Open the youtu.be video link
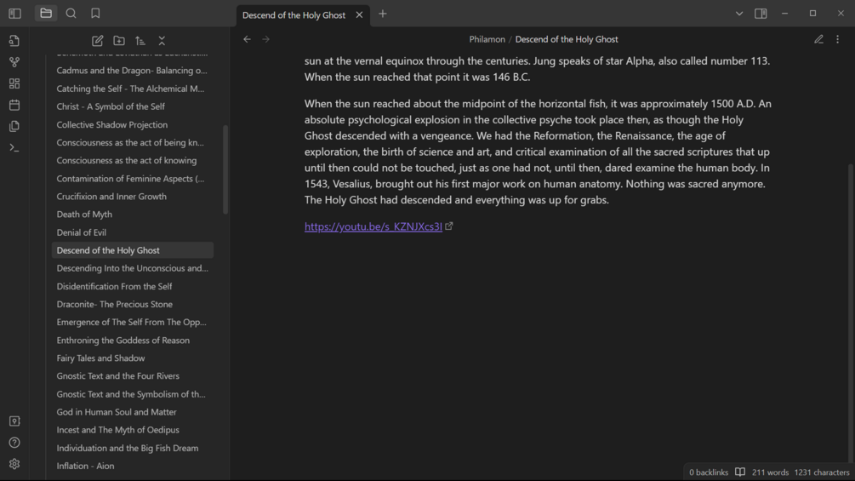Viewport: 855px width, 481px height. (373, 226)
